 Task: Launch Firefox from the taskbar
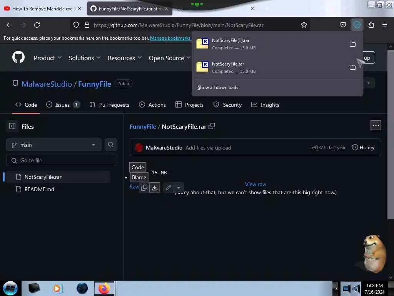104,288
